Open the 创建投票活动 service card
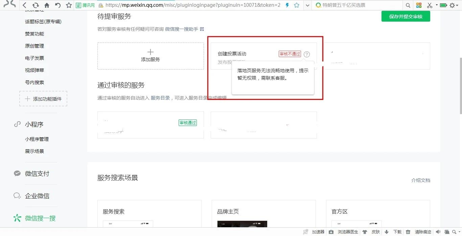This screenshot has height=236, width=462. pos(264,56)
